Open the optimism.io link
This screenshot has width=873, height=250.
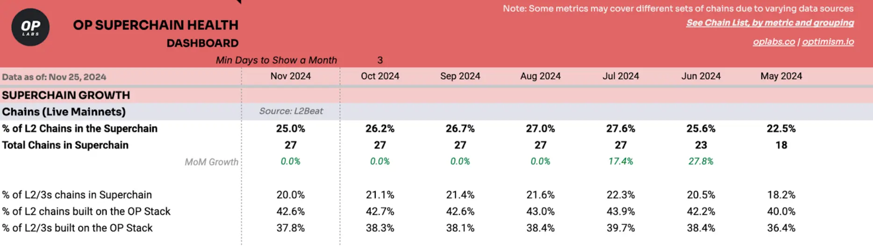click(x=828, y=42)
